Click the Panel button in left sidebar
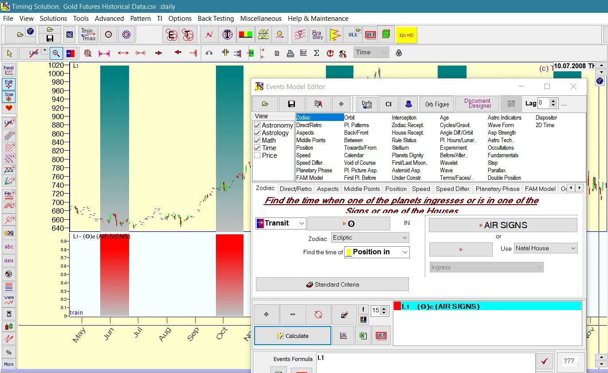 [9, 70]
